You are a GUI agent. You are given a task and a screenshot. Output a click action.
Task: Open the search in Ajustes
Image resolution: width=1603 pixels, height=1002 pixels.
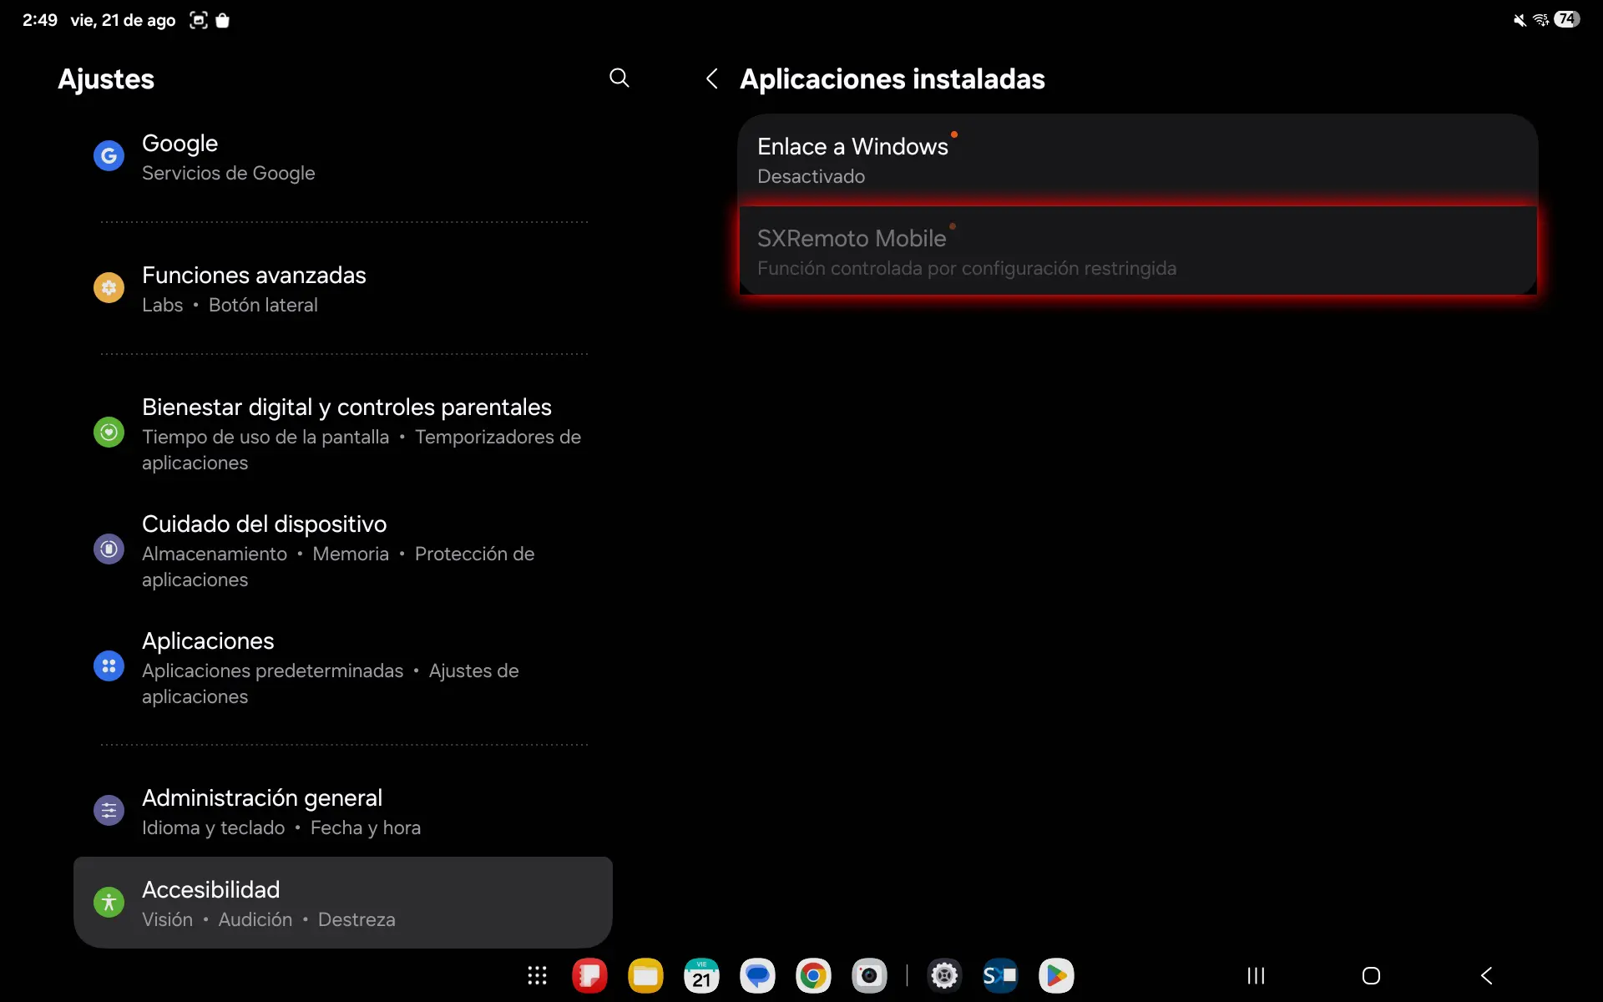tap(619, 78)
